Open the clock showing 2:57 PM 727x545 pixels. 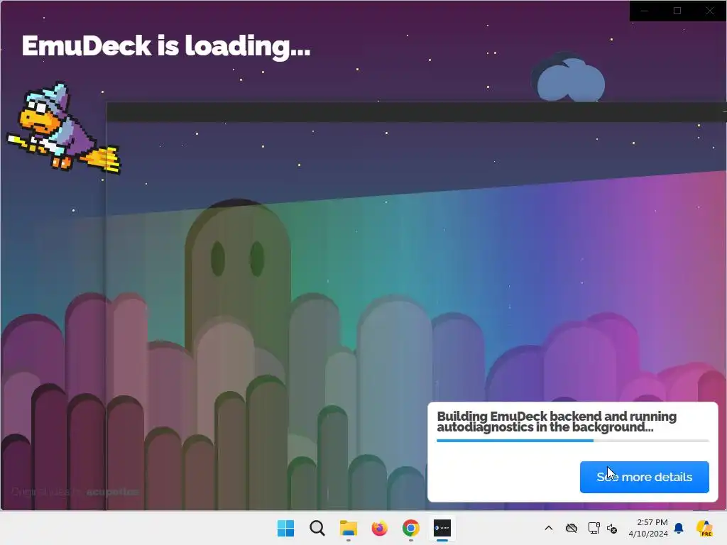pyautogui.click(x=648, y=528)
